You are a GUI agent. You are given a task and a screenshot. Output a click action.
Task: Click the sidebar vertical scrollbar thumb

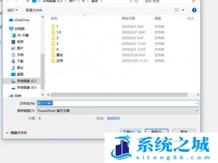[43, 71]
